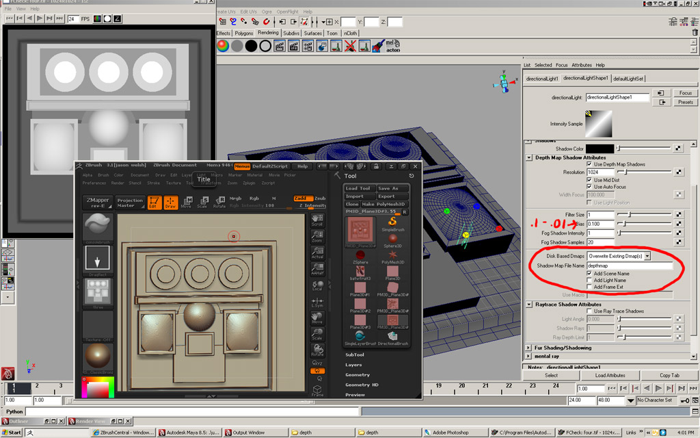Open the defaultLightSet attribute tab
The height and width of the screenshot is (438, 700).
(x=629, y=79)
